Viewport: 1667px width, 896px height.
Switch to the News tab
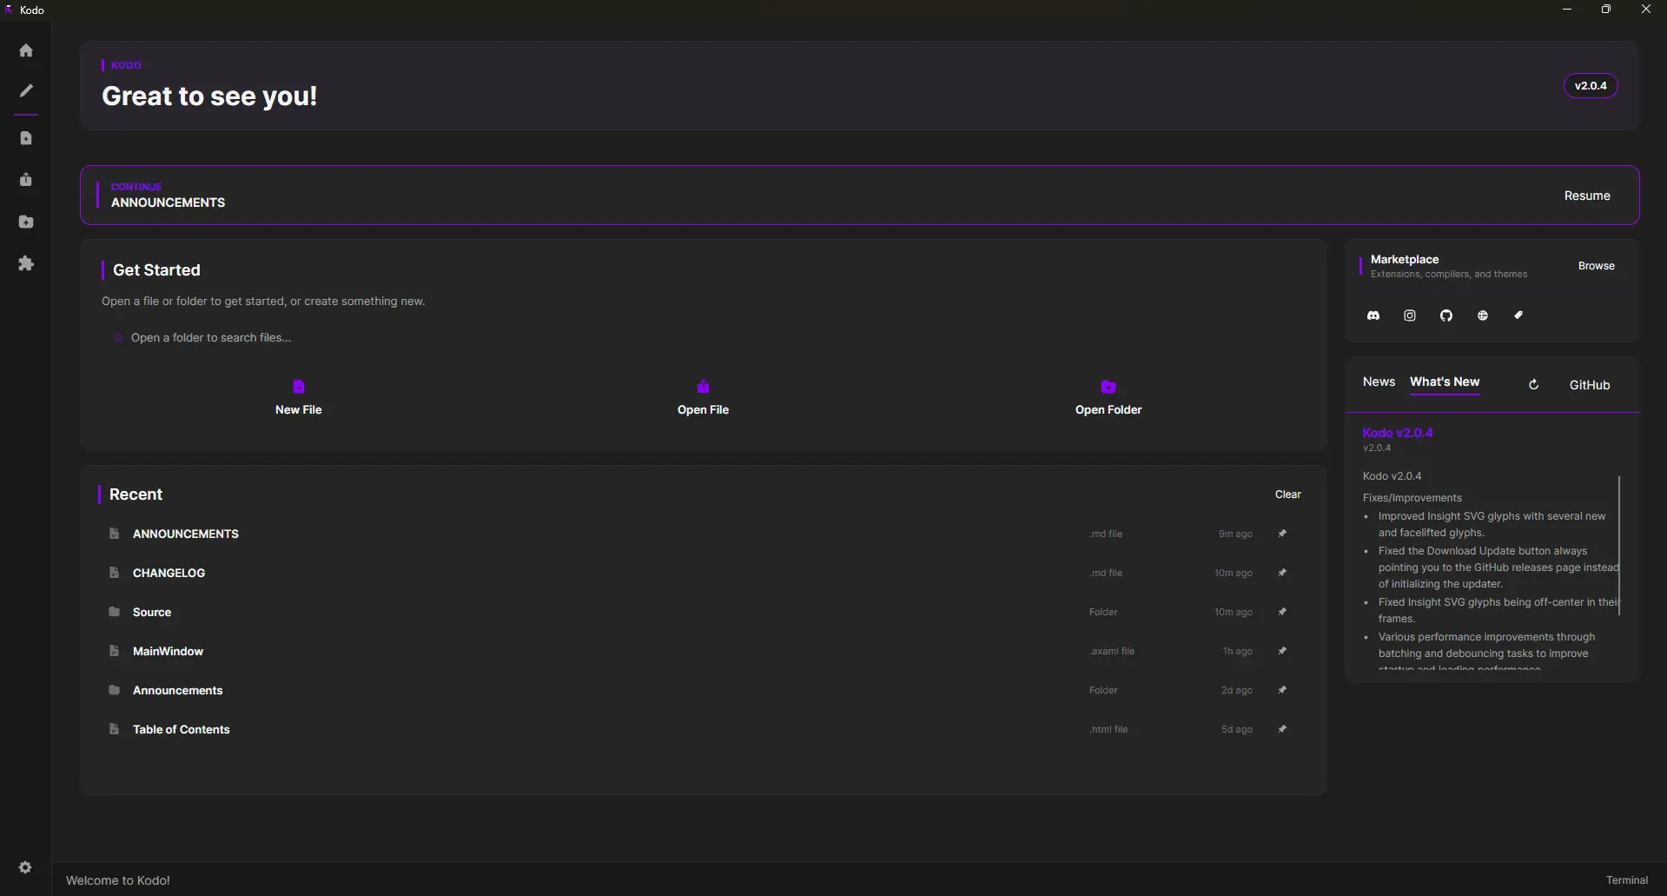point(1379,382)
